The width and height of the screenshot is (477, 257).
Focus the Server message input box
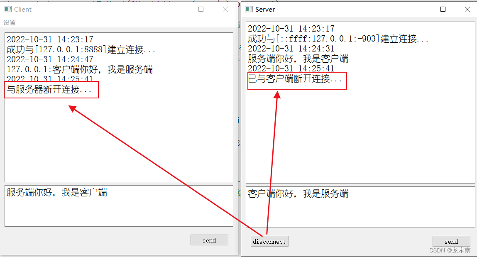[360, 207]
